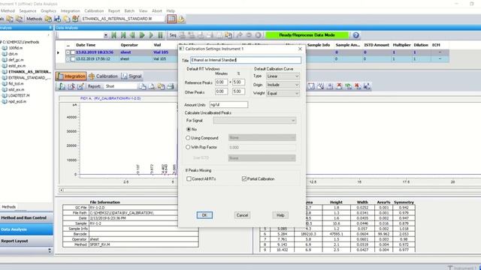The image size is (481, 270).
Task: Click the split peak icon
Action: (330, 86)
